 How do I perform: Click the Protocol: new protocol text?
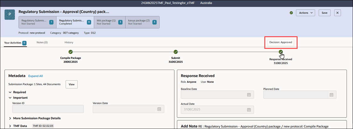[31, 33]
